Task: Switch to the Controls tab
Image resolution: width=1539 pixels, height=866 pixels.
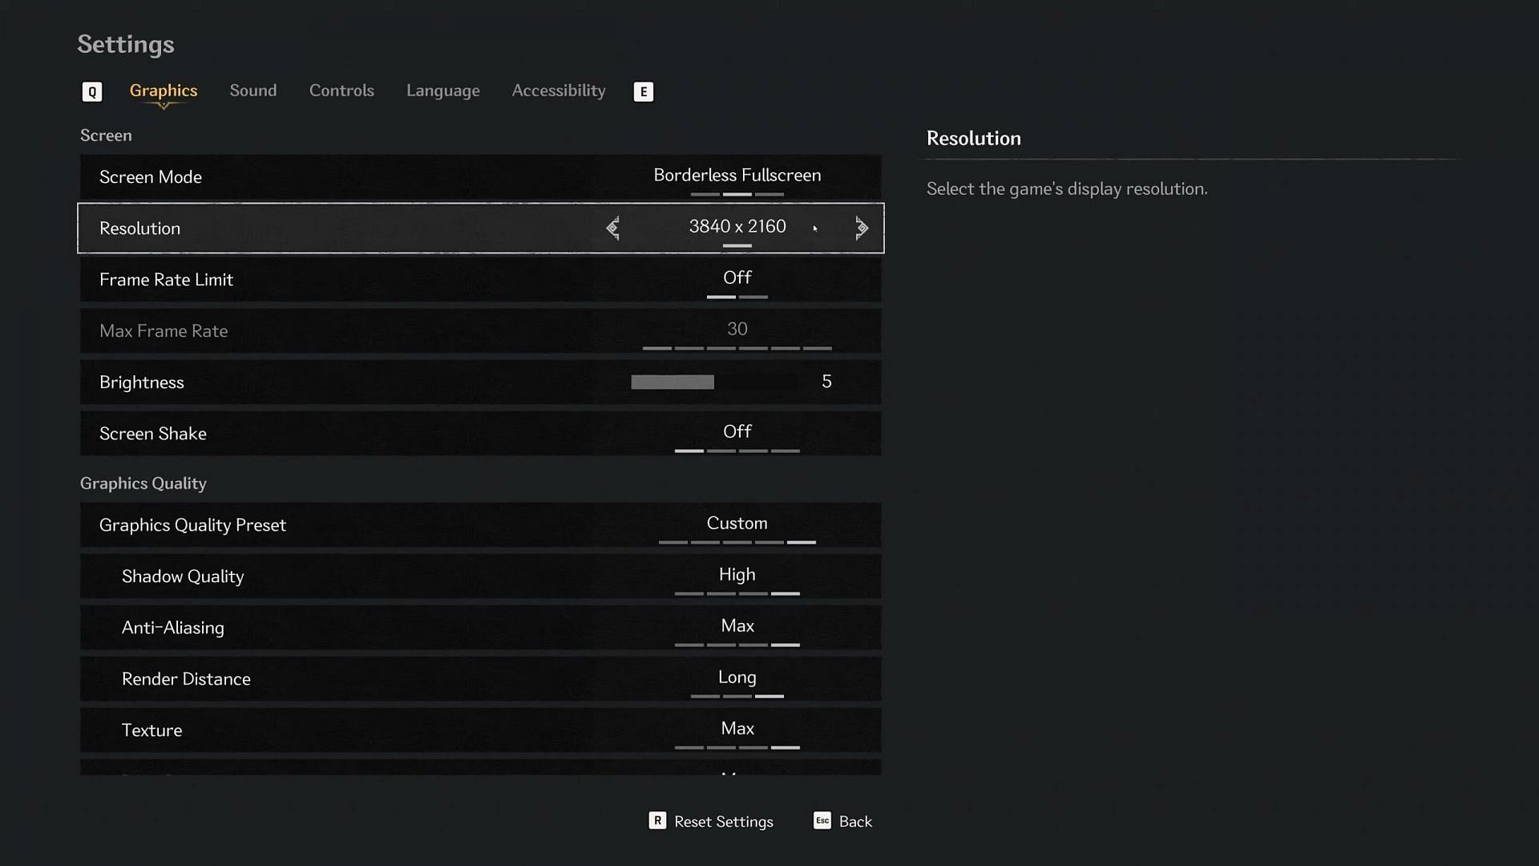Action: tap(341, 91)
